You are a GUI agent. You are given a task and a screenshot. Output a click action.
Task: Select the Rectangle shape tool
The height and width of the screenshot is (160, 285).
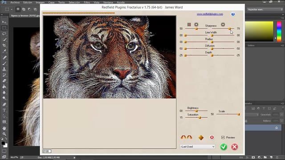pyautogui.click(x=4, y=122)
